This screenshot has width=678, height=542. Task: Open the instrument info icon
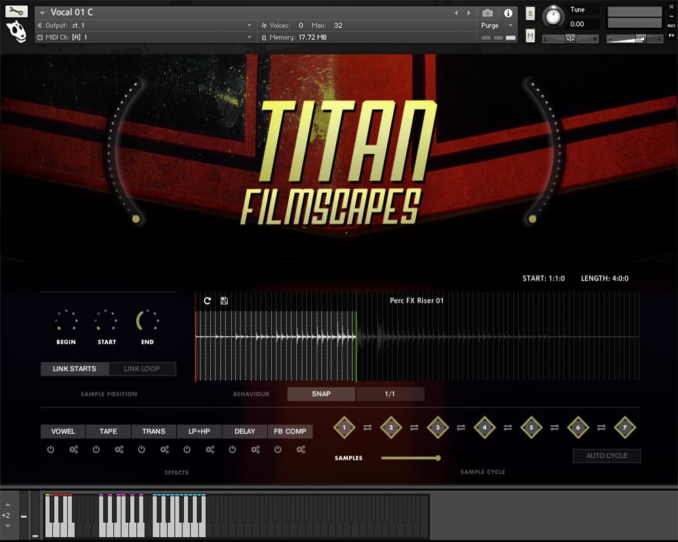click(508, 13)
